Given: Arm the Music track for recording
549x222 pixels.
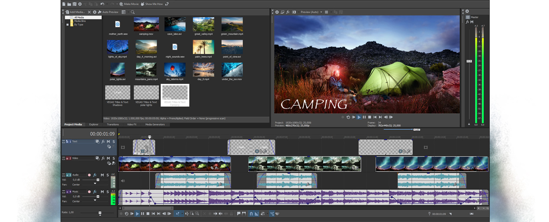Looking at the screenshot, I should coord(90,191).
